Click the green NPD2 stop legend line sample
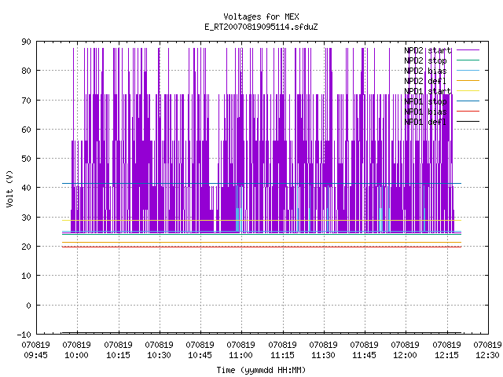503x377 pixels. click(468, 60)
